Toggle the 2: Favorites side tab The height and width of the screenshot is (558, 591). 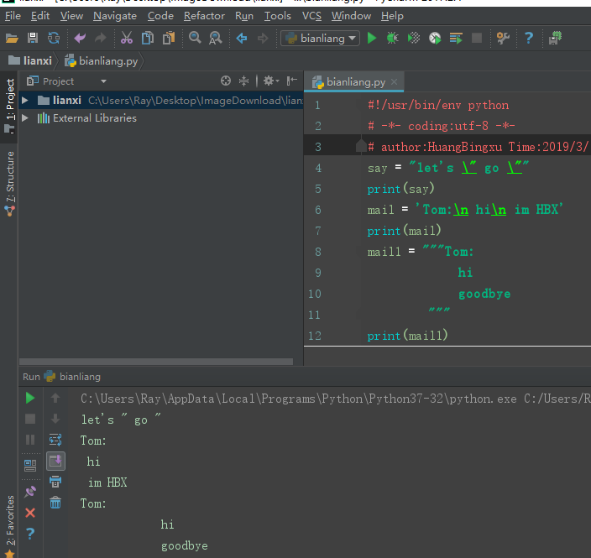tap(9, 526)
